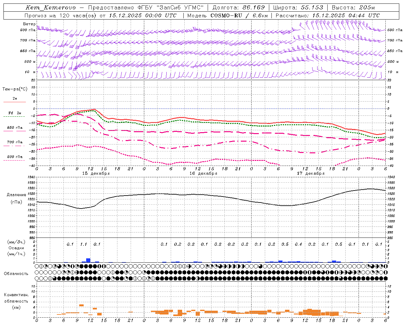
Task: Click the Осадки precipitation label
Action: click(x=16, y=248)
